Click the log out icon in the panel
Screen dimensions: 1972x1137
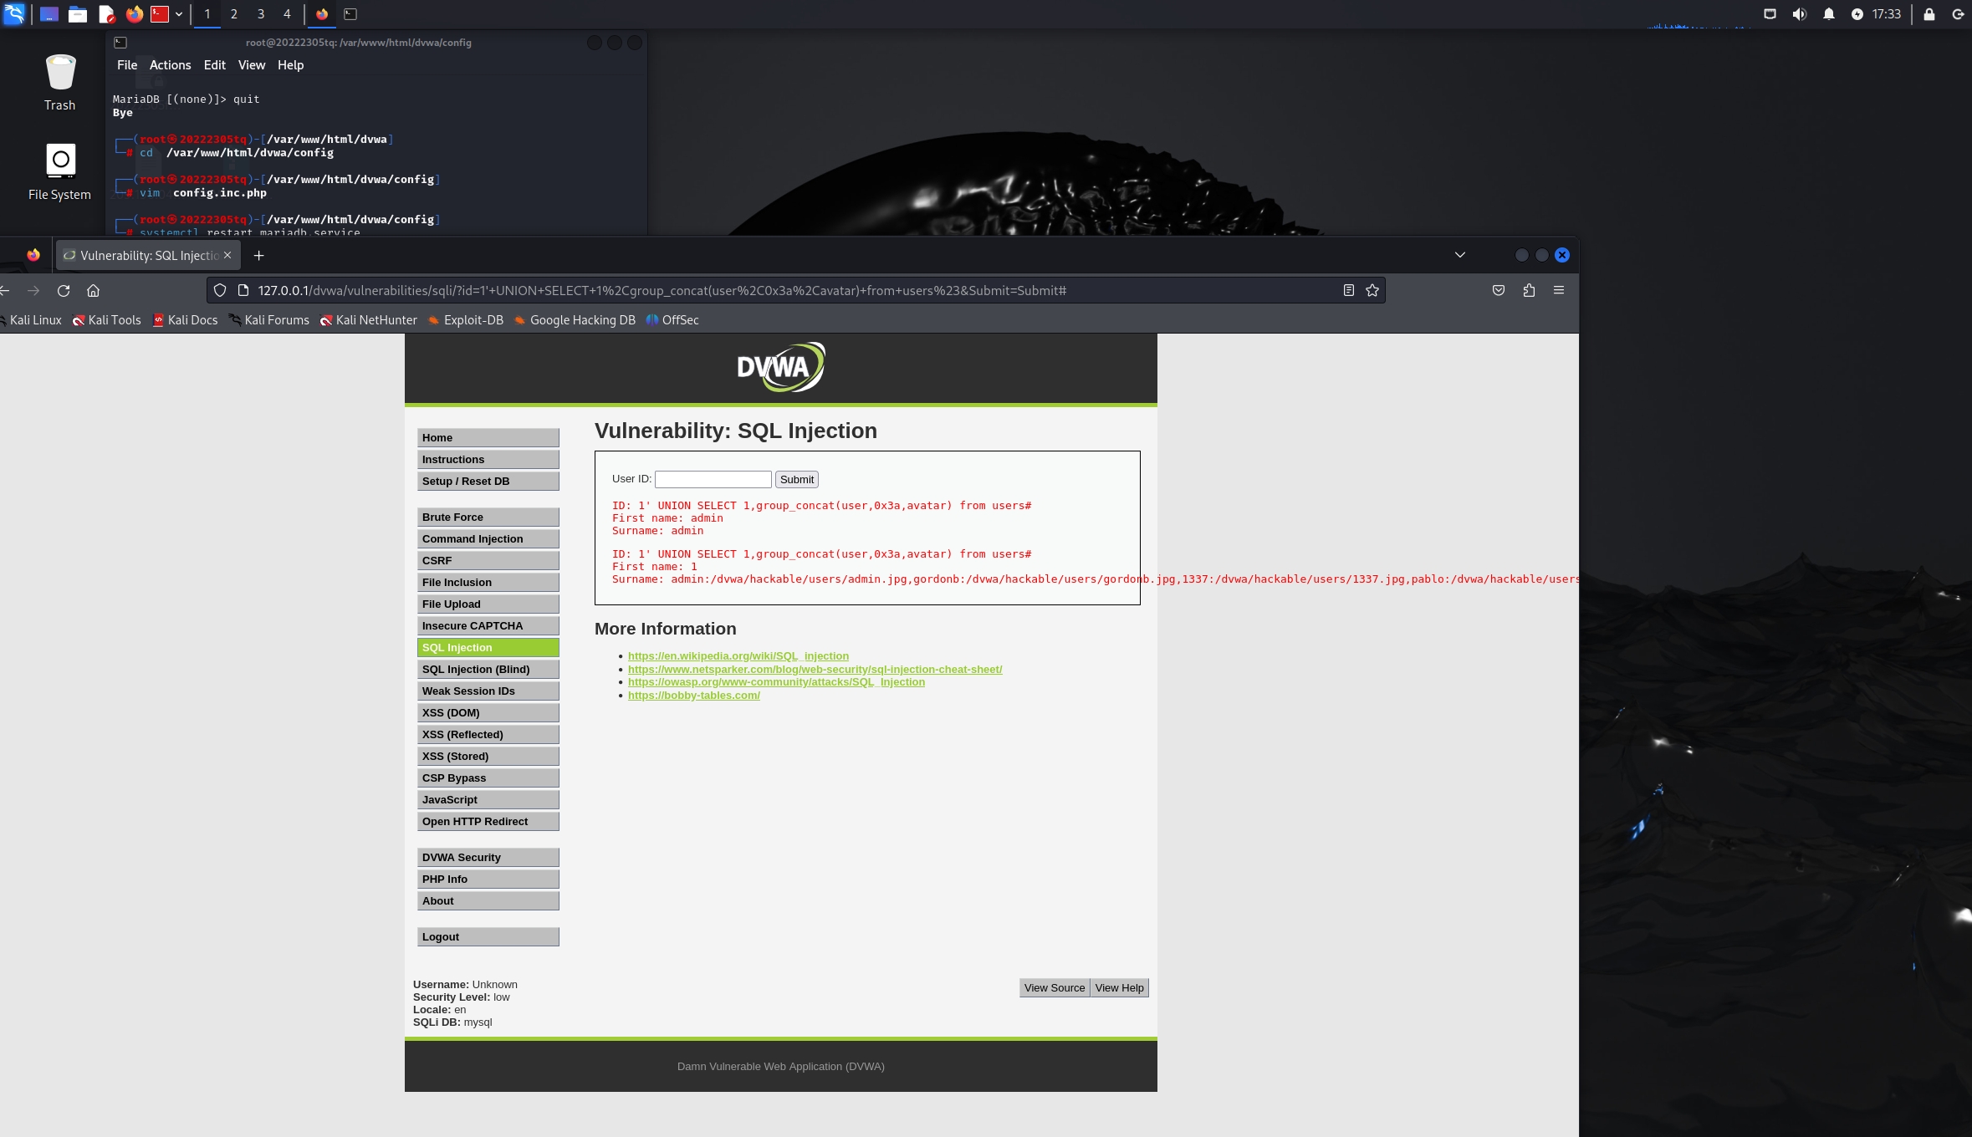tap(1958, 14)
